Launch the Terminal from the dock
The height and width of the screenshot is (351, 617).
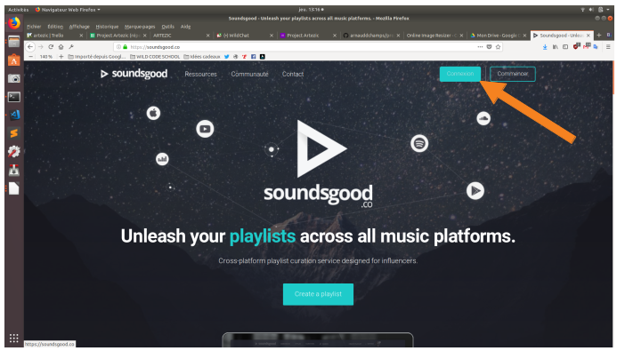tap(14, 97)
